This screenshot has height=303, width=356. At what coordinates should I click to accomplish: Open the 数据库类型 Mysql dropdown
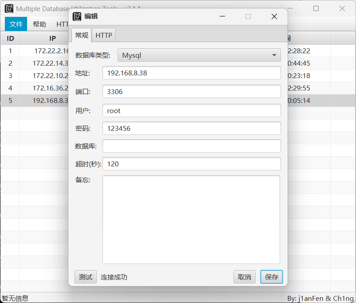point(199,55)
